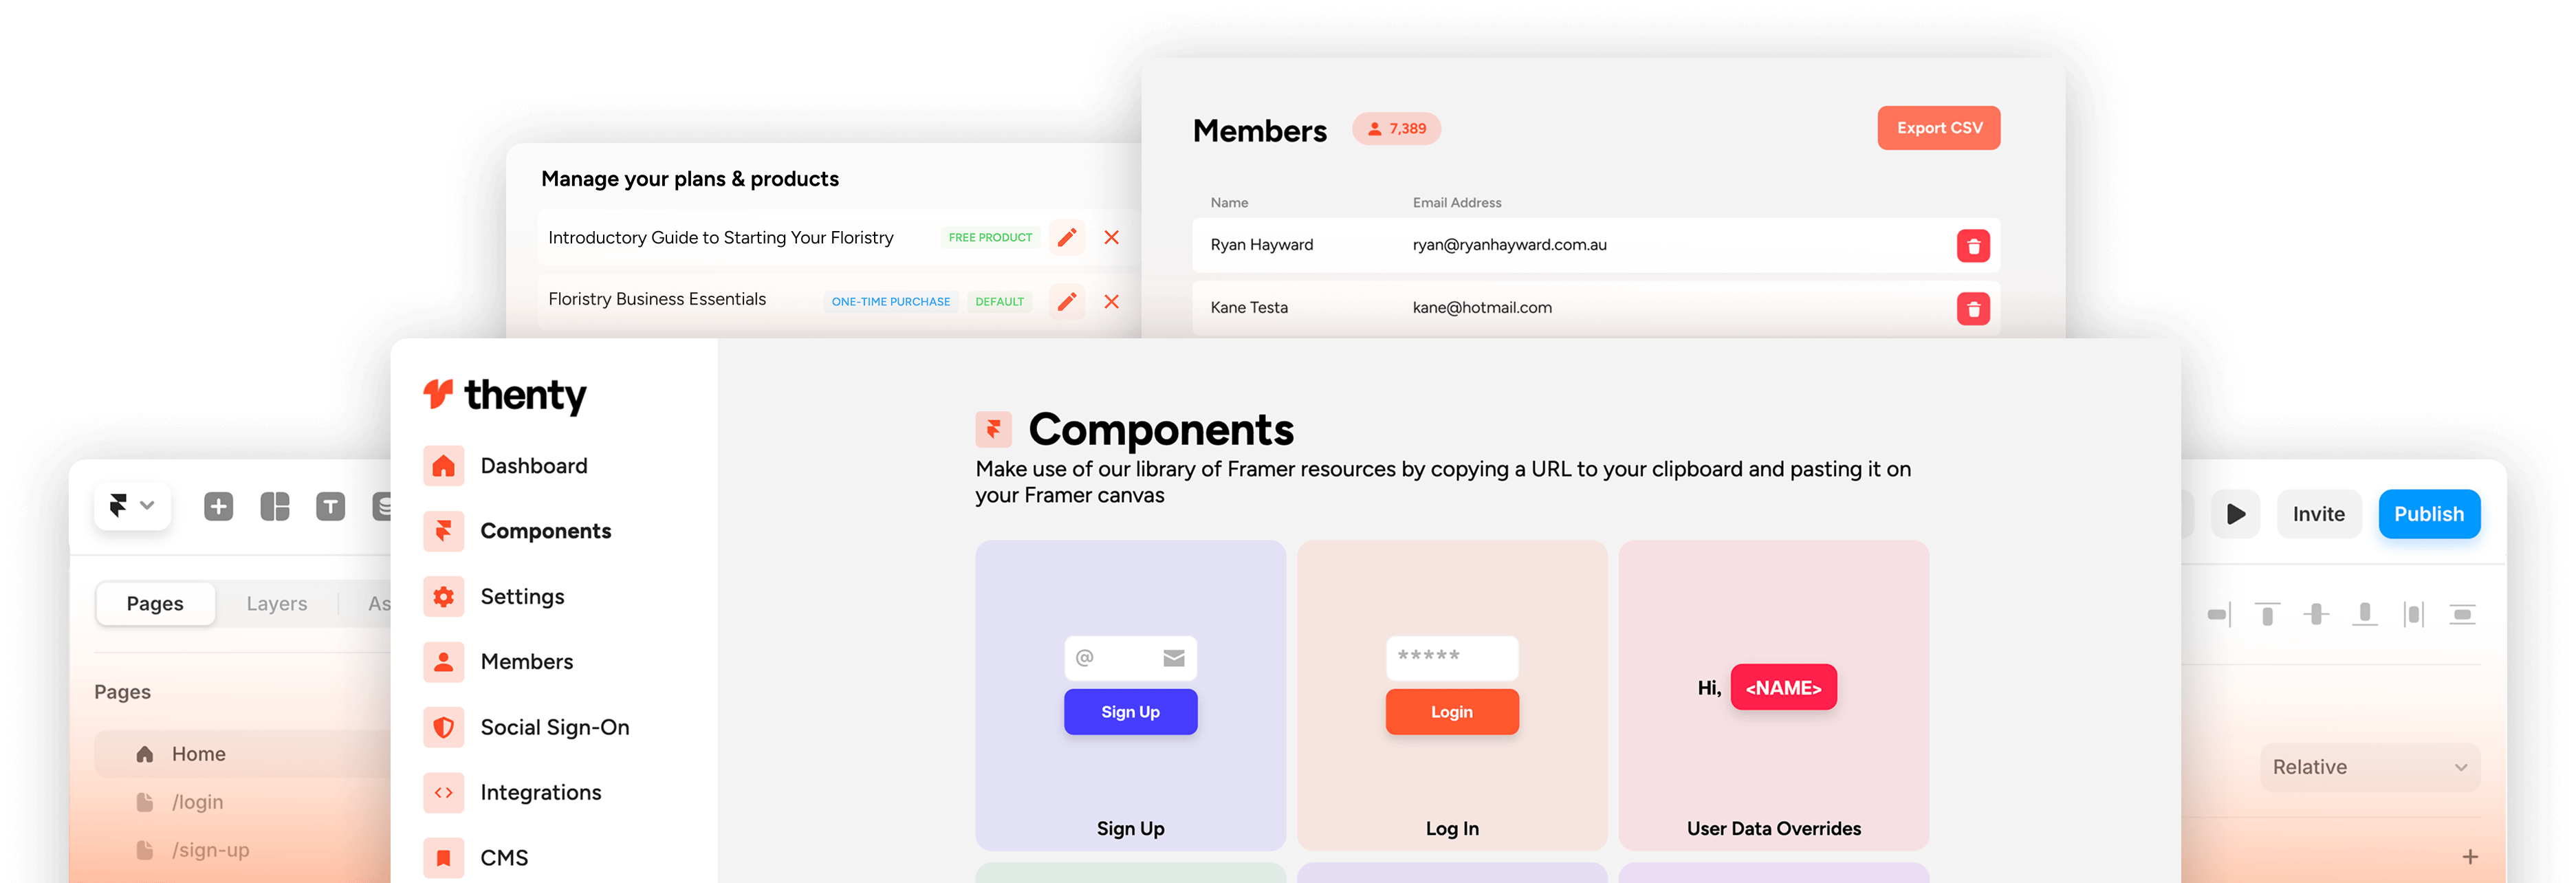Click the distribute horizontally icon
Image resolution: width=2576 pixels, height=883 pixels.
coord(2413,614)
